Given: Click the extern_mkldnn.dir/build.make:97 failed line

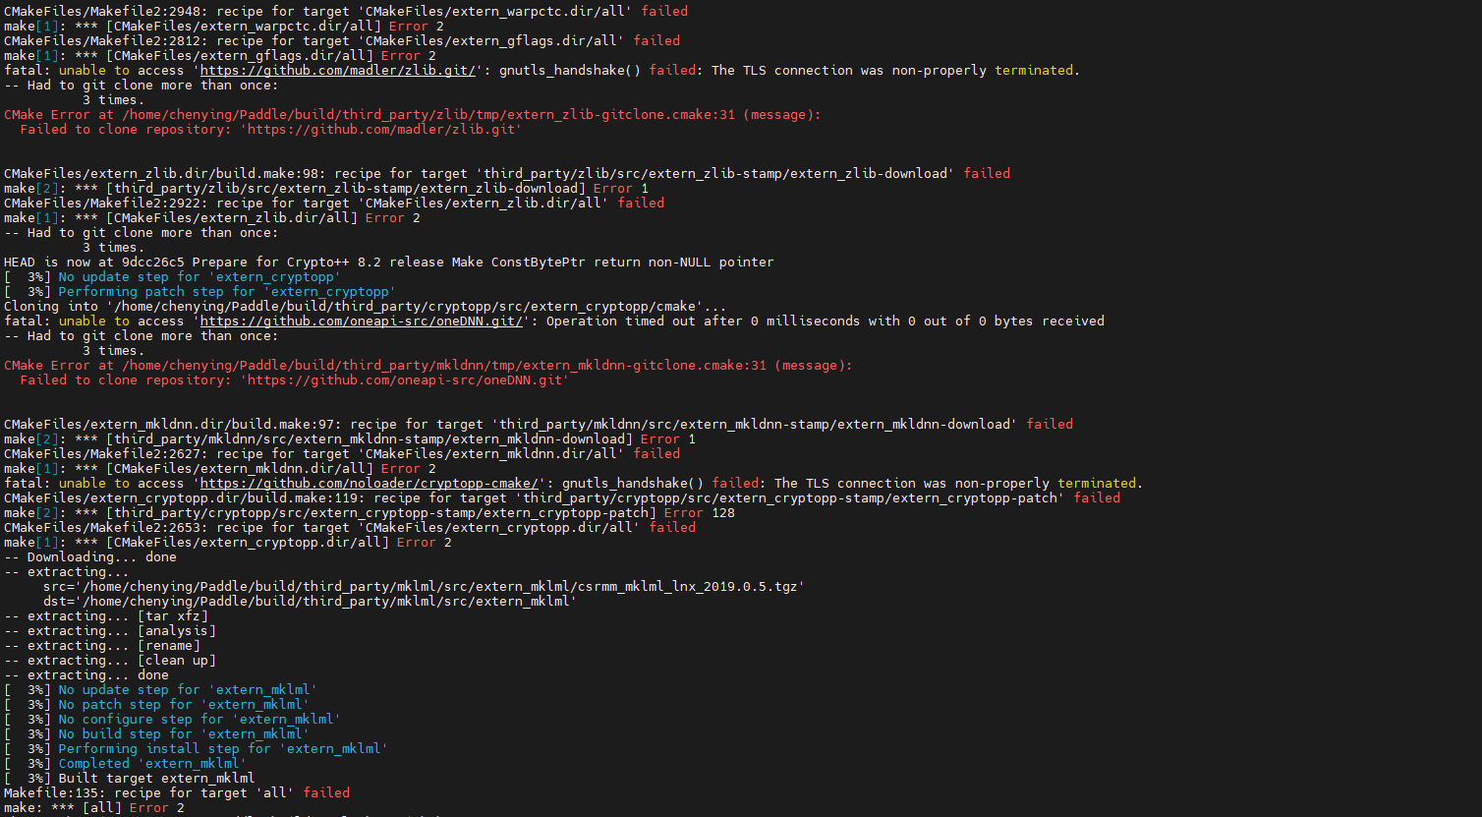Looking at the screenshot, I should coord(539,425).
